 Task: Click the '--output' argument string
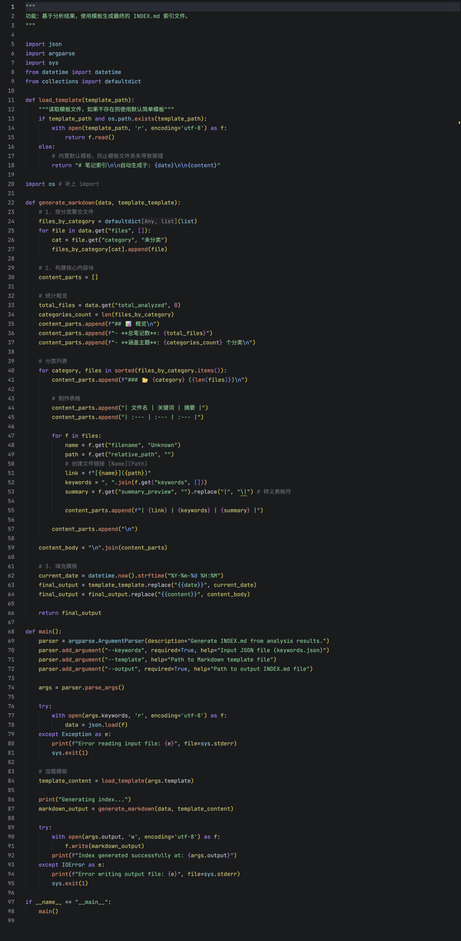121,669
